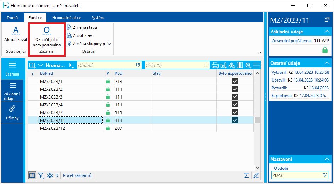Toggle Bylo exportováno checkbox for MZ/2023/1

tap(235, 81)
